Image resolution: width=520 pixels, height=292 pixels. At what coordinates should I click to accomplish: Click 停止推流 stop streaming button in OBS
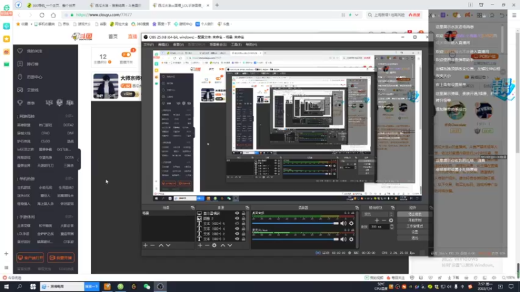415,214
